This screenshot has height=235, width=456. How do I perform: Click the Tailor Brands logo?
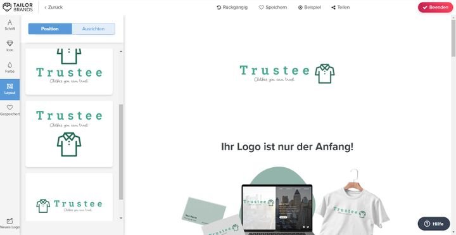(x=18, y=7)
